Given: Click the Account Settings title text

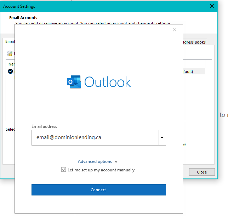Looking at the screenshot, I should pos(19,6).
